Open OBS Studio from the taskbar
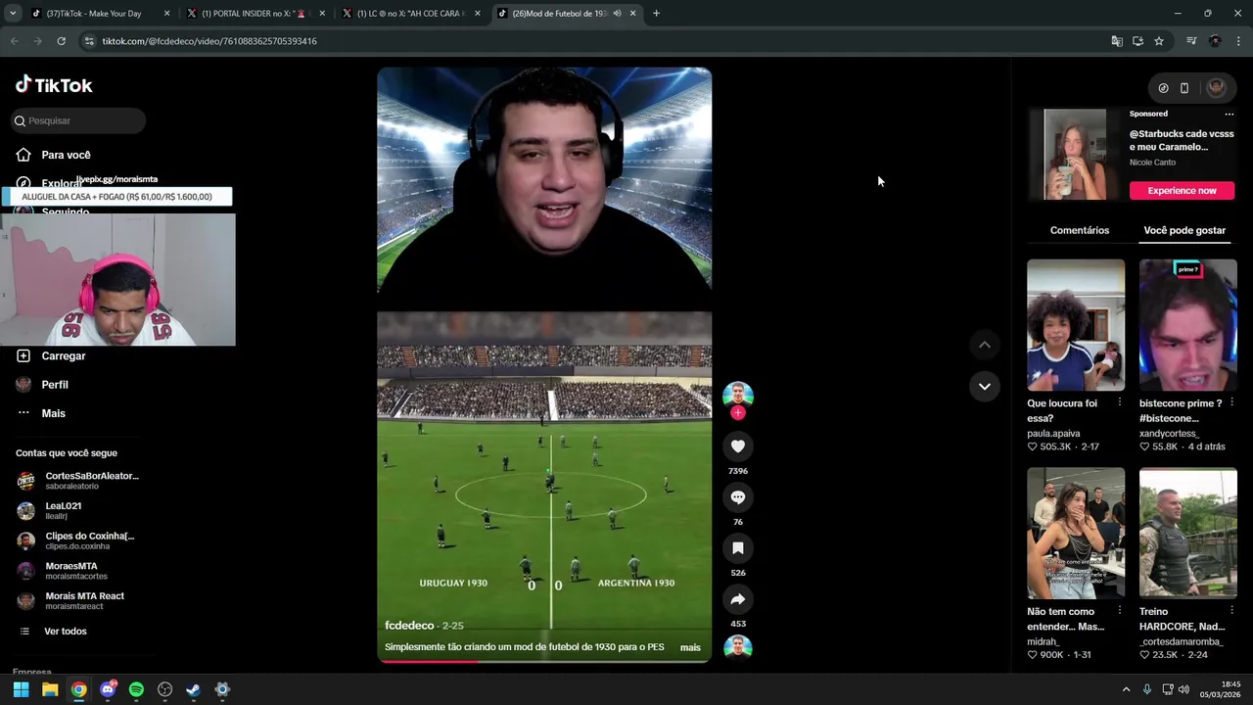The width and height of the screenshot is (1253, 705). click(164, 689)
